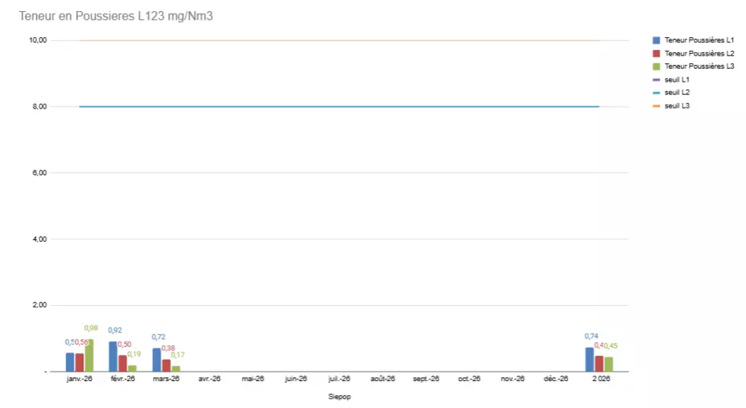Click the juin-26 axis label
This screenshot has height=408, width=746.
point(296,379)
